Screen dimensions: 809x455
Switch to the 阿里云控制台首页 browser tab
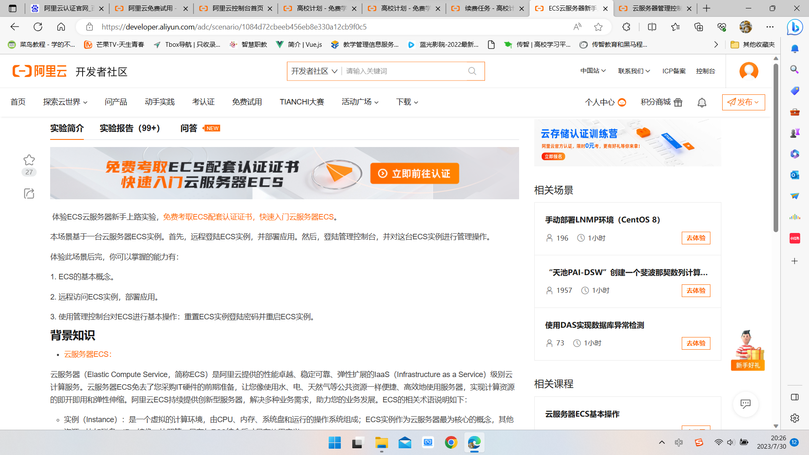[x=235, y=8]
